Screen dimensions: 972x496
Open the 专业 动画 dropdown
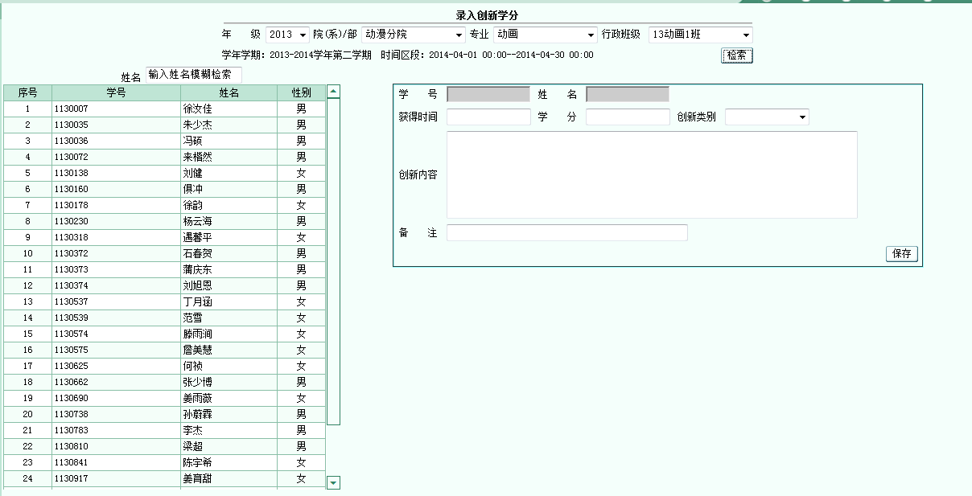[x=545, y=35]
